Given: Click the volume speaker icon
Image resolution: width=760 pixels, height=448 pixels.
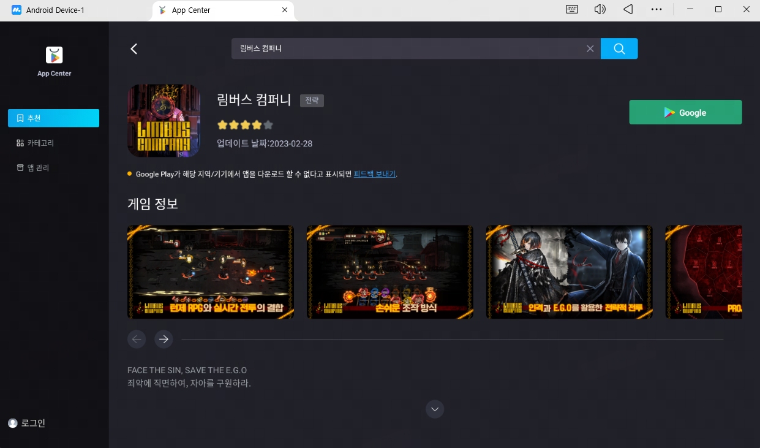Looking at the screenshot, I should click(600, 10).
